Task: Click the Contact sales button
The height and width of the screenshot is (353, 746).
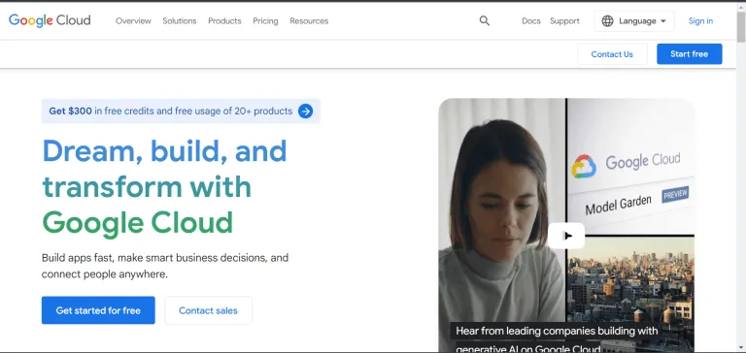Action: [x=208, y=310]
